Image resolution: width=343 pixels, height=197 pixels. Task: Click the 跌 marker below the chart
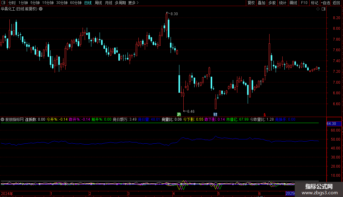(179, 115)
